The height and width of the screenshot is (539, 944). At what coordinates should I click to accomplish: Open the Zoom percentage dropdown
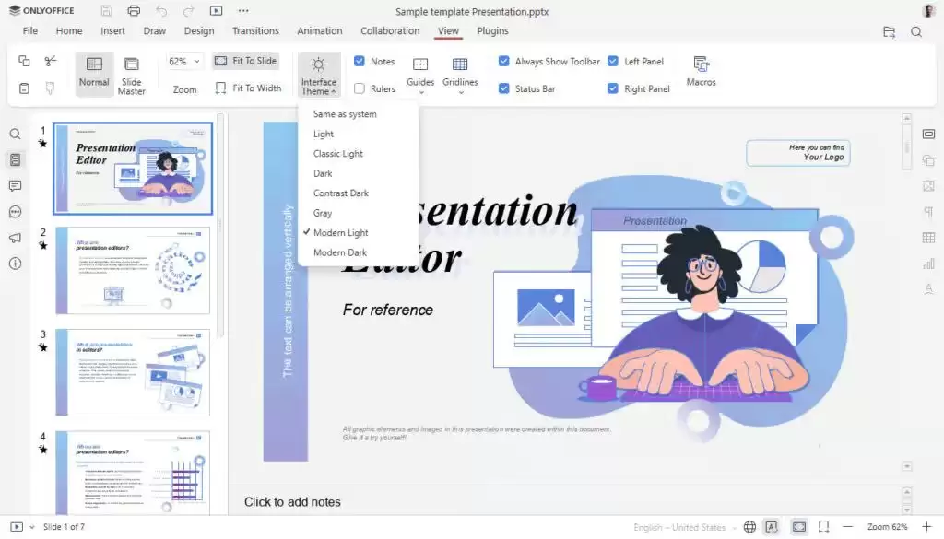(x=183, y=61)
